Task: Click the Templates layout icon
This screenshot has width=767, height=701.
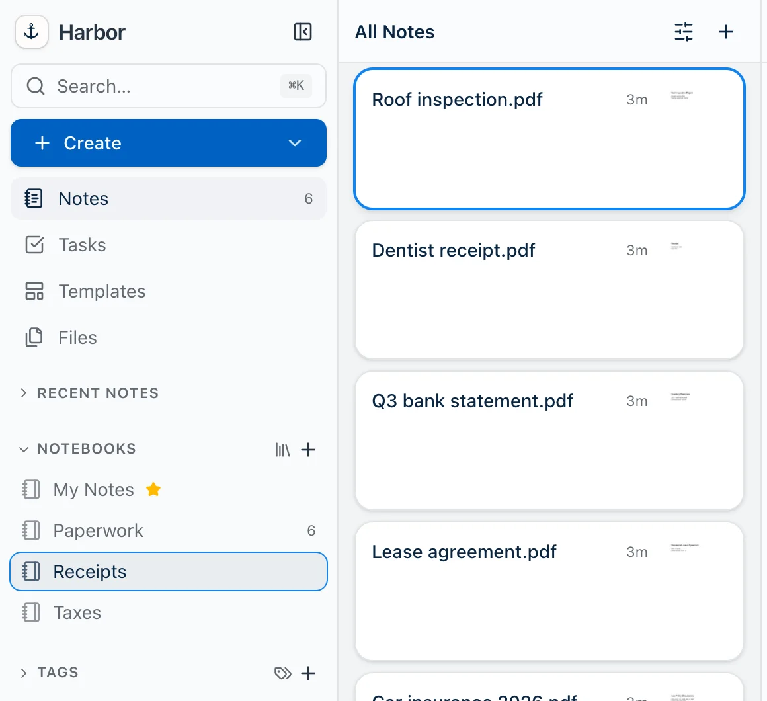Action: [34, 292]
